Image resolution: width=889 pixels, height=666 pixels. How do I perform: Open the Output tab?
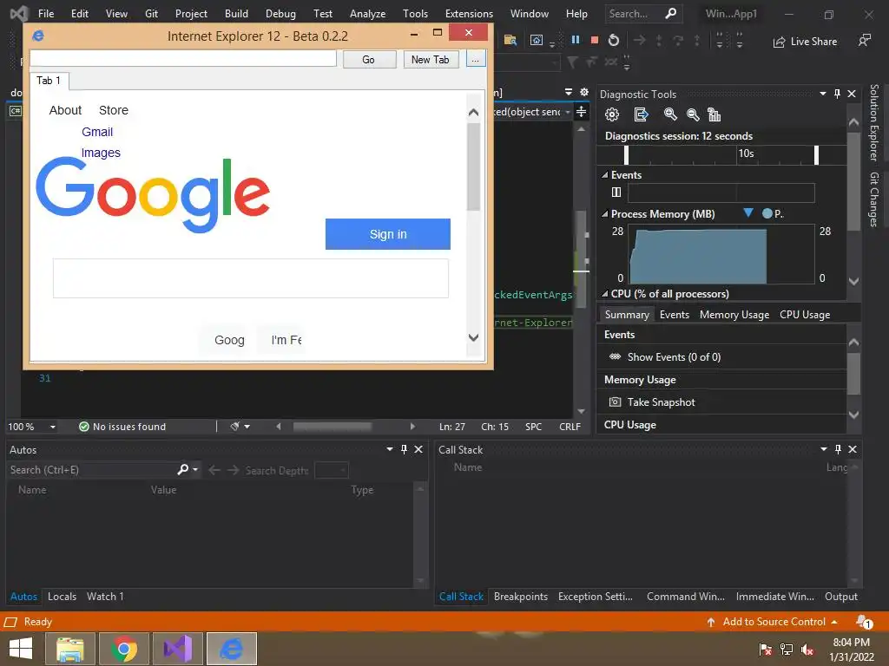[840, 597]
